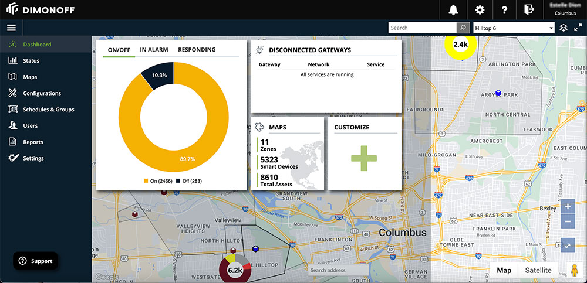Zoom in on the map
The image size is (587, 283).
pyautogui.click(x=567, y=207)
